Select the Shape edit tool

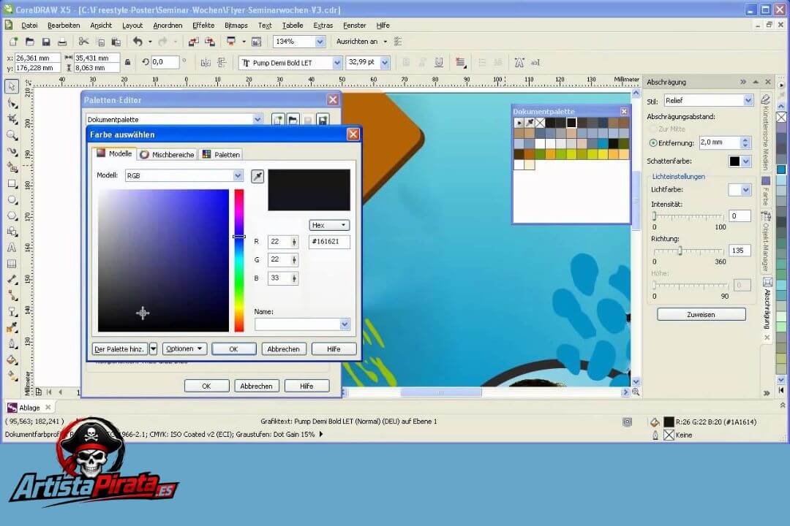[x=12, y=103]
